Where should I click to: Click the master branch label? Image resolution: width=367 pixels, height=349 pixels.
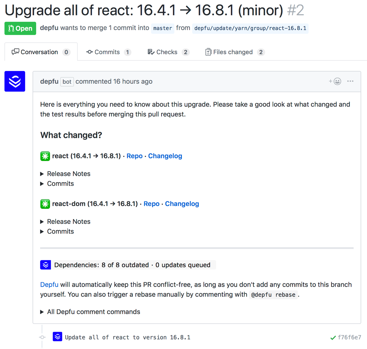[x=163, y=28]
